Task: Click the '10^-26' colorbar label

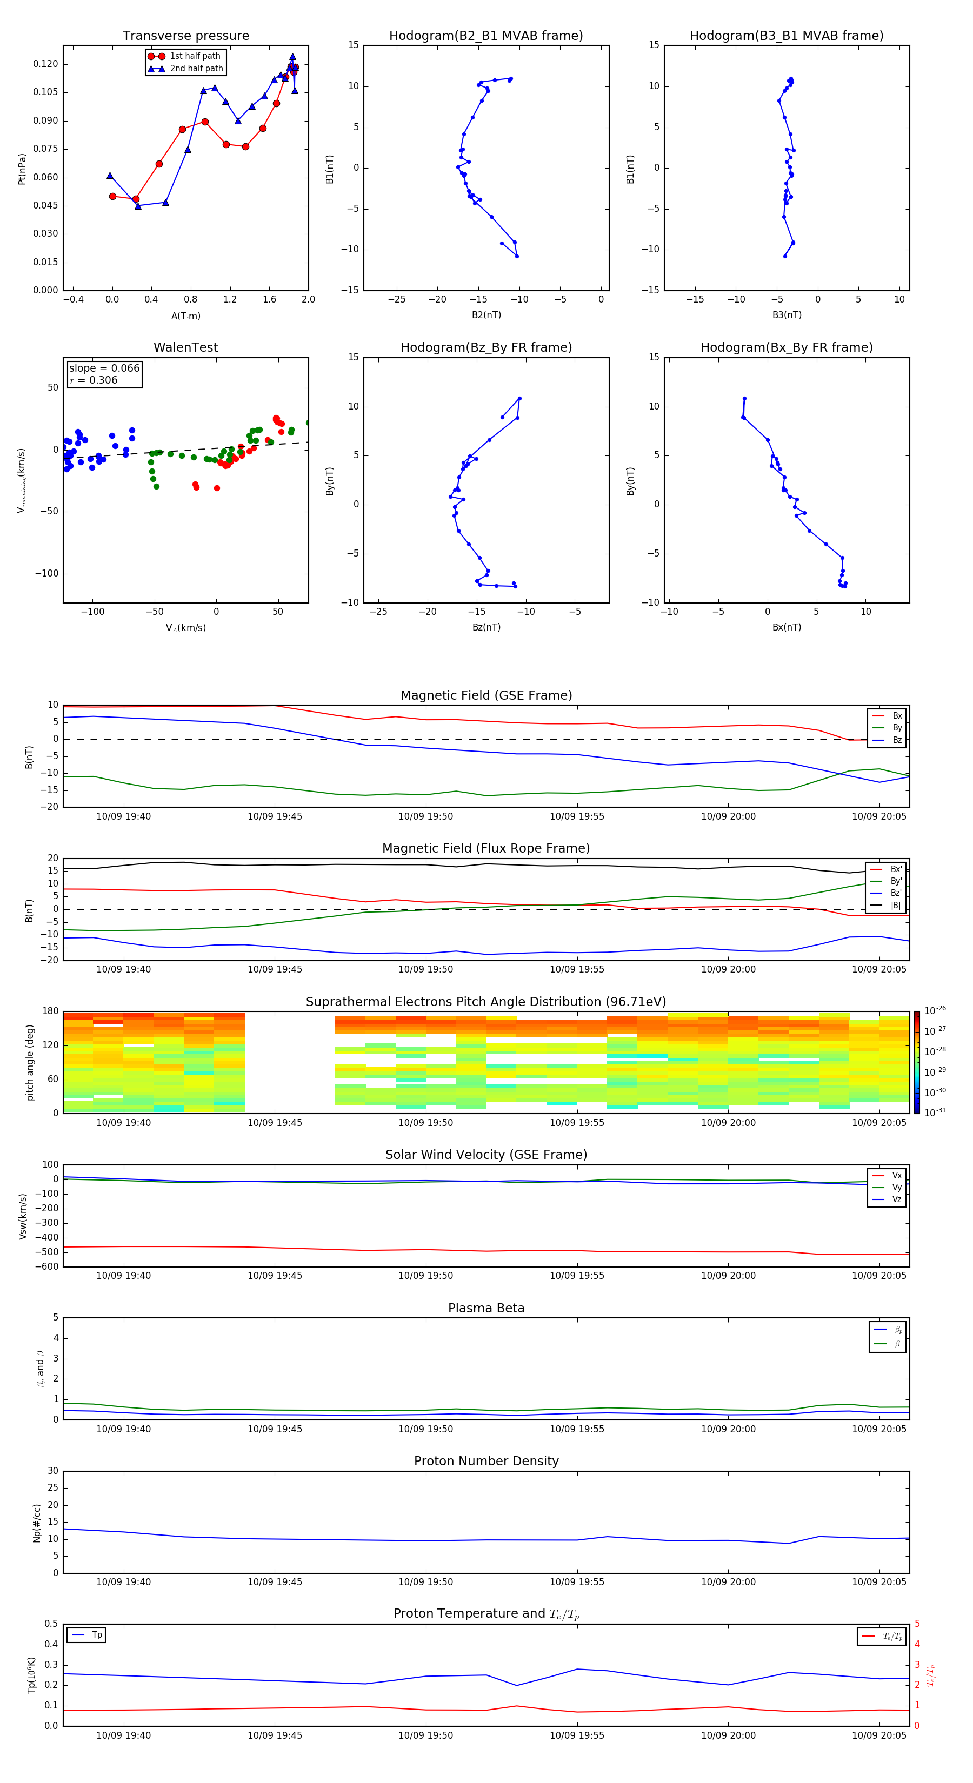Action: tap(935, 1010)
